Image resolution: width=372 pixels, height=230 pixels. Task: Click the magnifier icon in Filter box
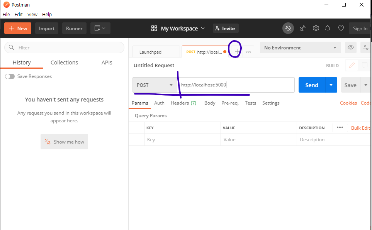click(11, 47)
